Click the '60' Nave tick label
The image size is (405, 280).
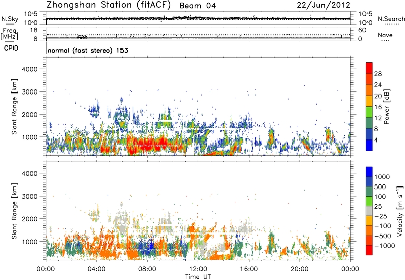click(362, 30)
